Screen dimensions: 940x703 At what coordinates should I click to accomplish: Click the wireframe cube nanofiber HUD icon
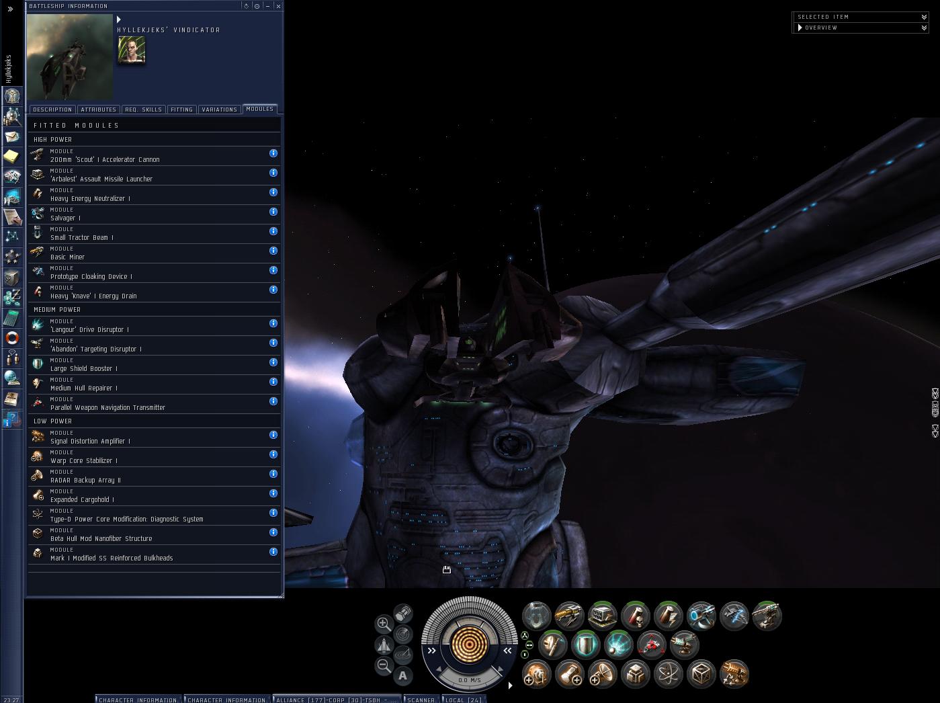click(x=701, y=673)
